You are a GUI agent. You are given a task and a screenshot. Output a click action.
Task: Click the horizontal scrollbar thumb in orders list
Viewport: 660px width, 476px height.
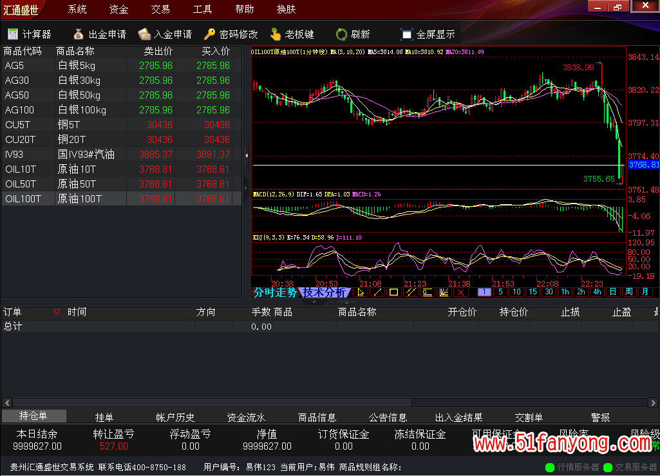pos(212,403)
